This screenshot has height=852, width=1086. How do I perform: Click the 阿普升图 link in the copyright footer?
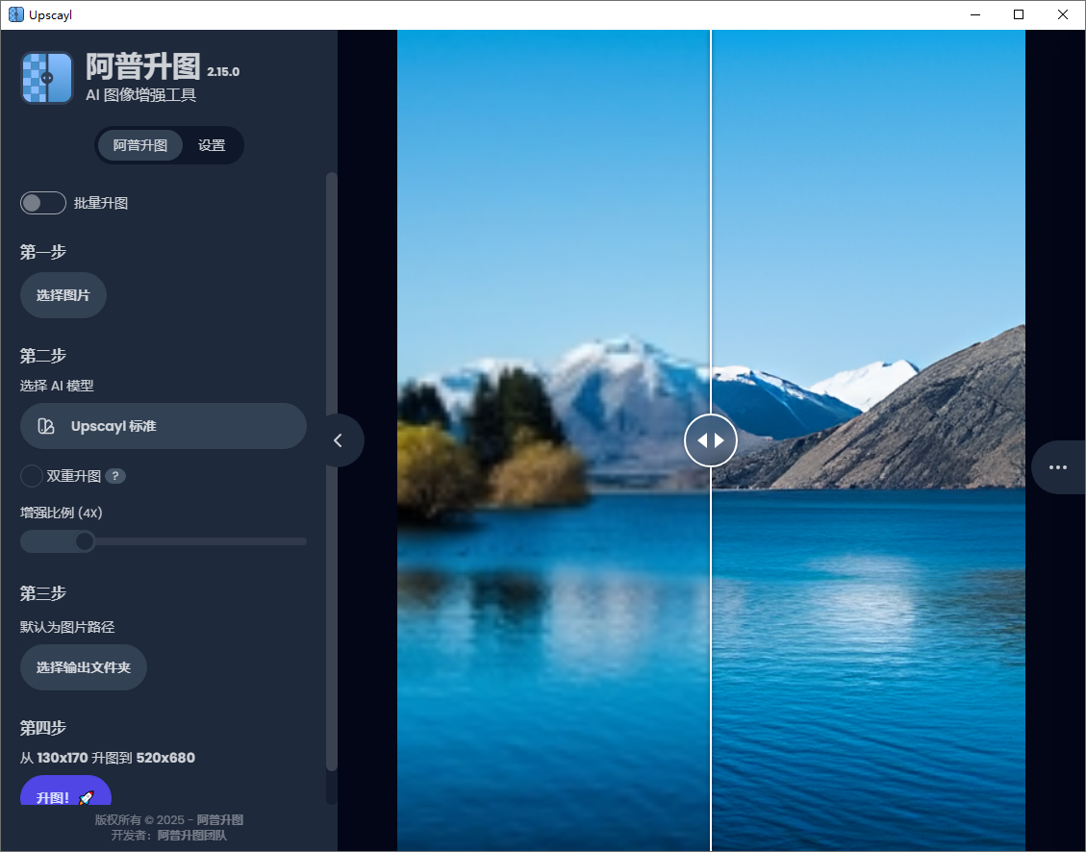click(220, 820)
